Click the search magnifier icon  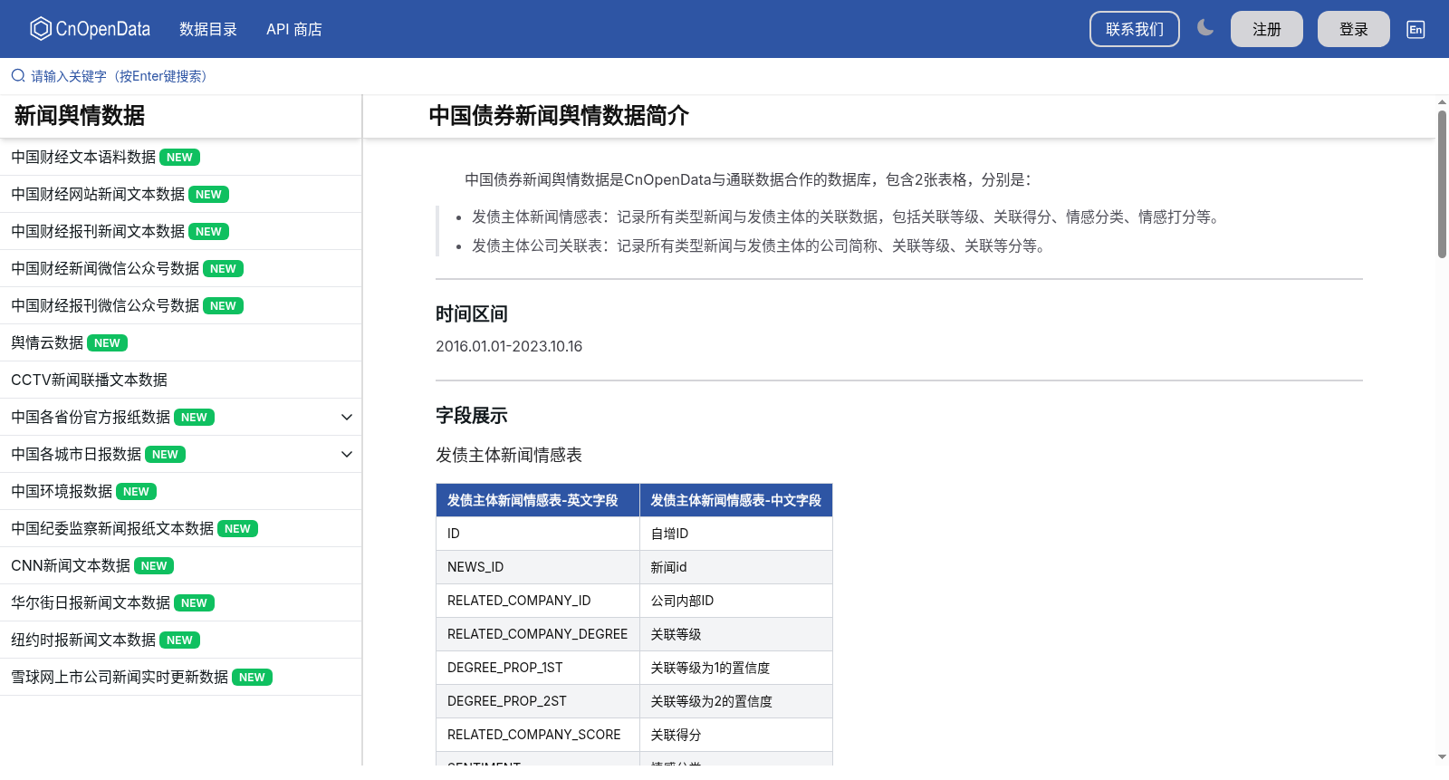point(18,76)
